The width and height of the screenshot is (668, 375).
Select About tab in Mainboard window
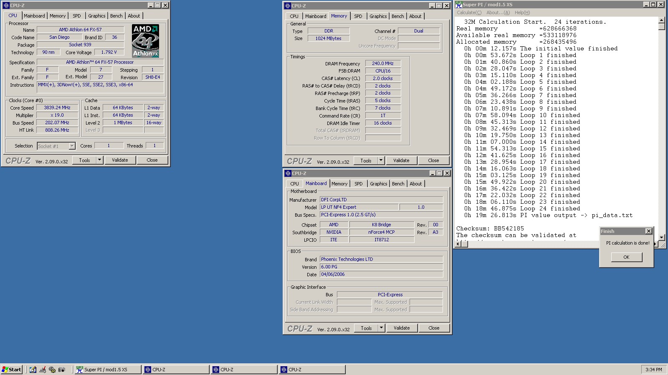416,184
